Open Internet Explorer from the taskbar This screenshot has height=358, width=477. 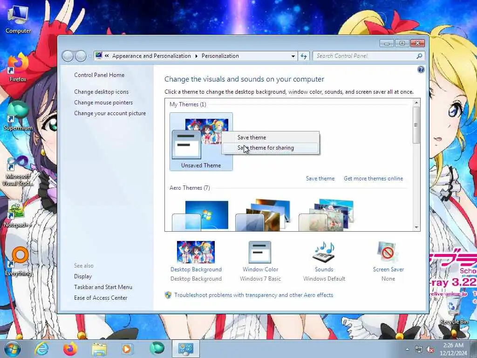(41, 349)
